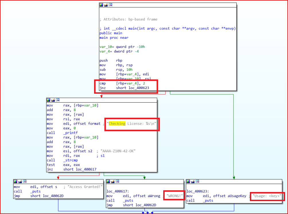Select the _strcmp function call
This screenshot has height=214, width=288.
(71, 160)
